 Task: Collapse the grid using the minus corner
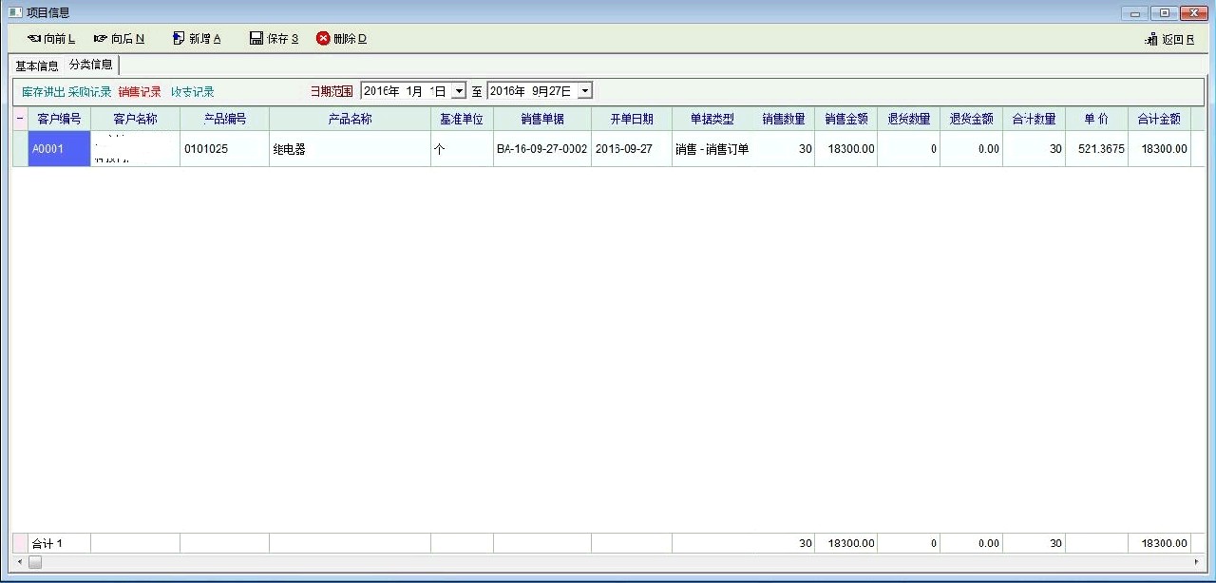click(x=20, y=119)
